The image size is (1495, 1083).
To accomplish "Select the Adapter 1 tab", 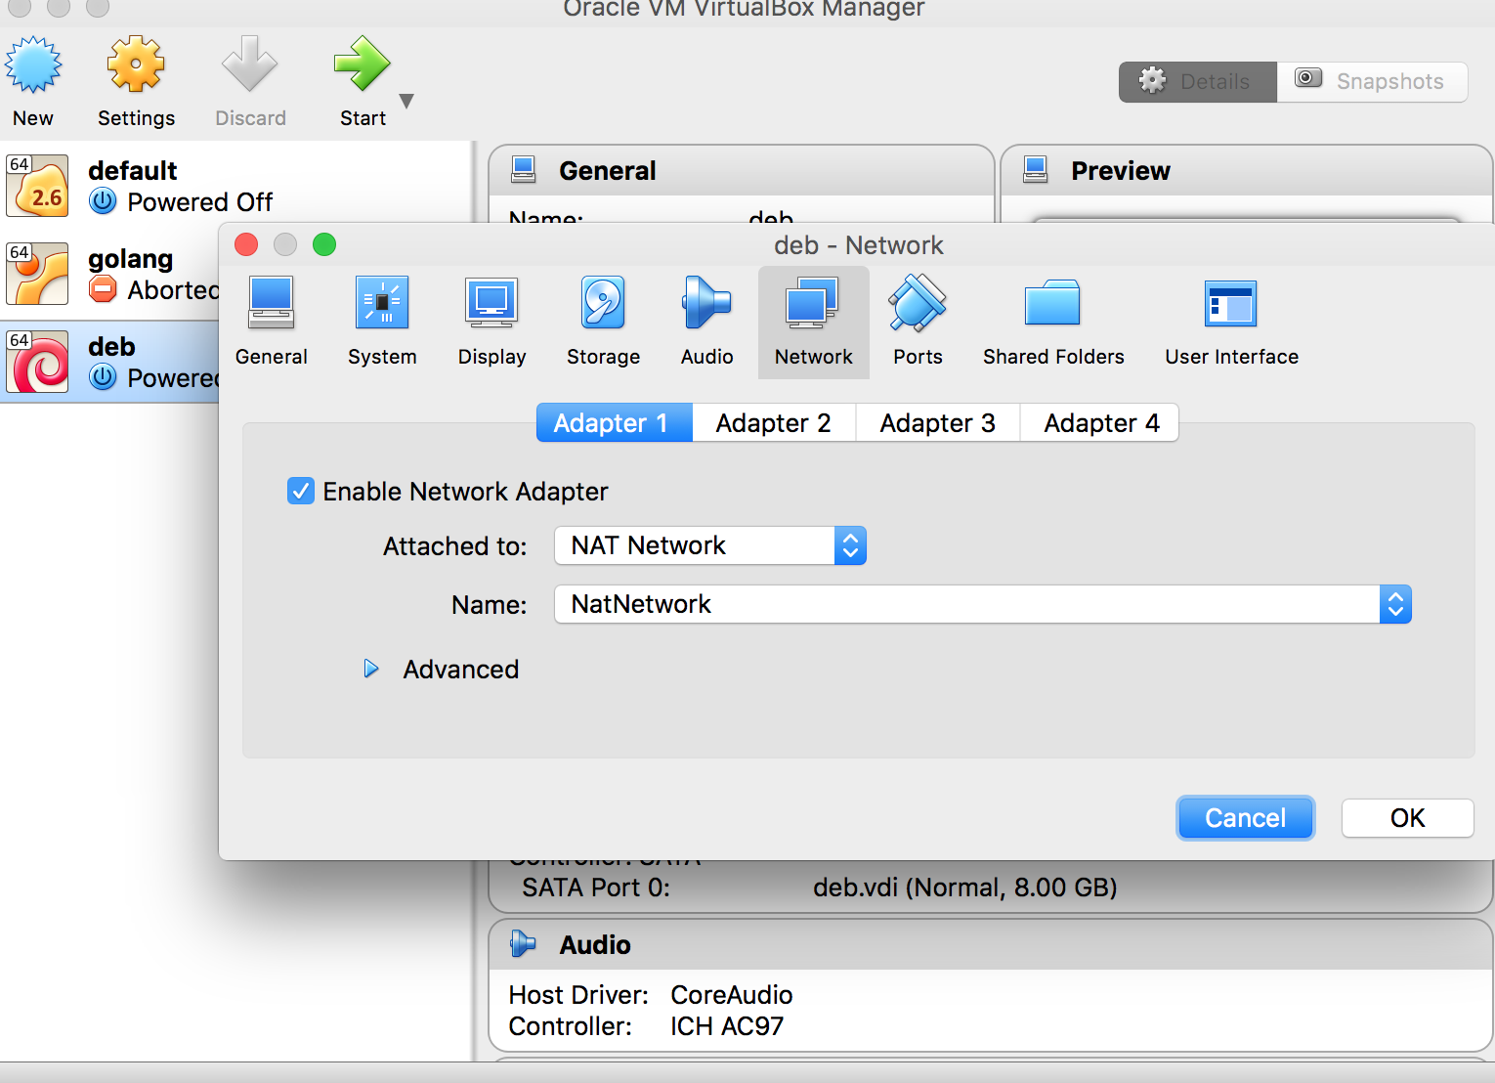I will coord(615,423).
